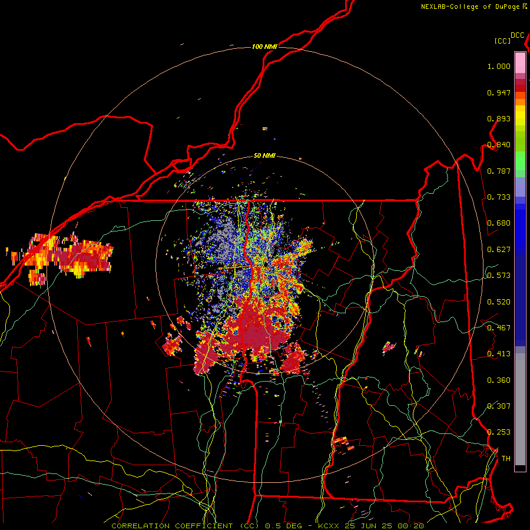This screenshot has height=530, width=530.
Task: Click the 0.680 value on the scale
Action: (499, 223)
